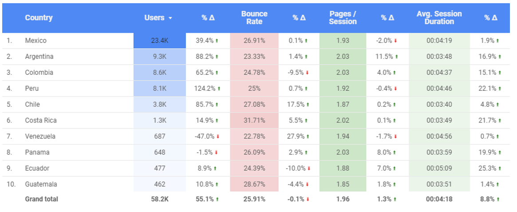Click red arrow next to Mexico's -2.0%
The width and height of the screenshot is (517, 212).
396,41
